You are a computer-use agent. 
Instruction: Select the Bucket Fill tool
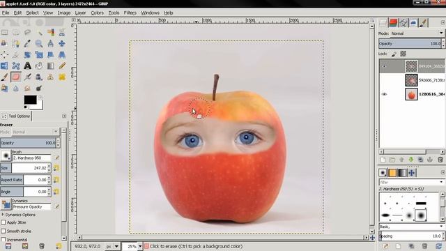(39, 66)
